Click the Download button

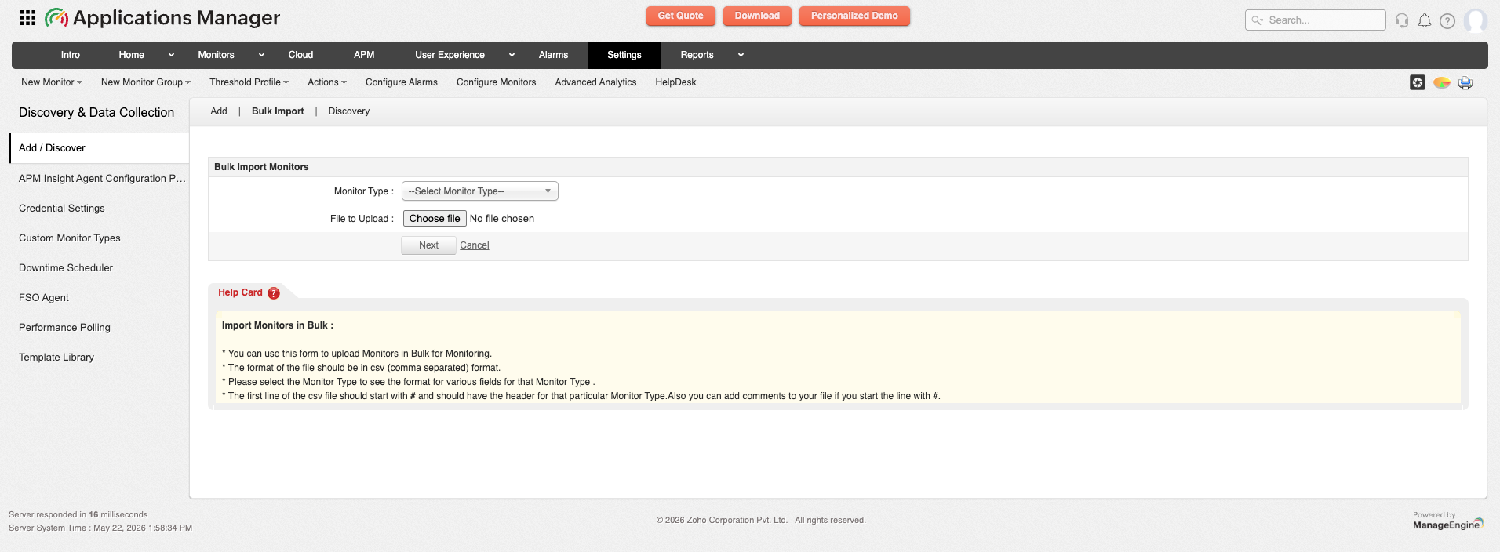click(757, 16)
